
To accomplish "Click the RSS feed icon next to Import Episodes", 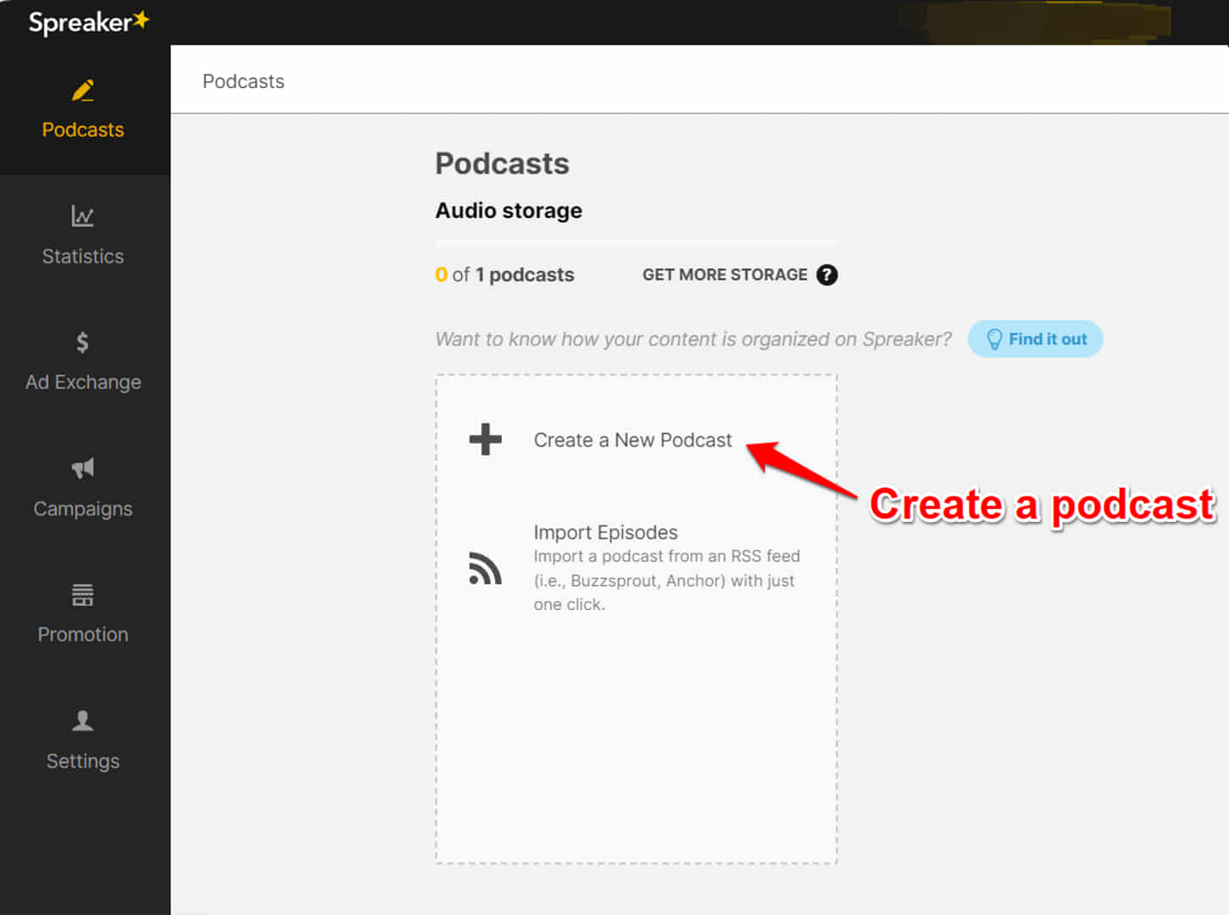I will [484, 568].
